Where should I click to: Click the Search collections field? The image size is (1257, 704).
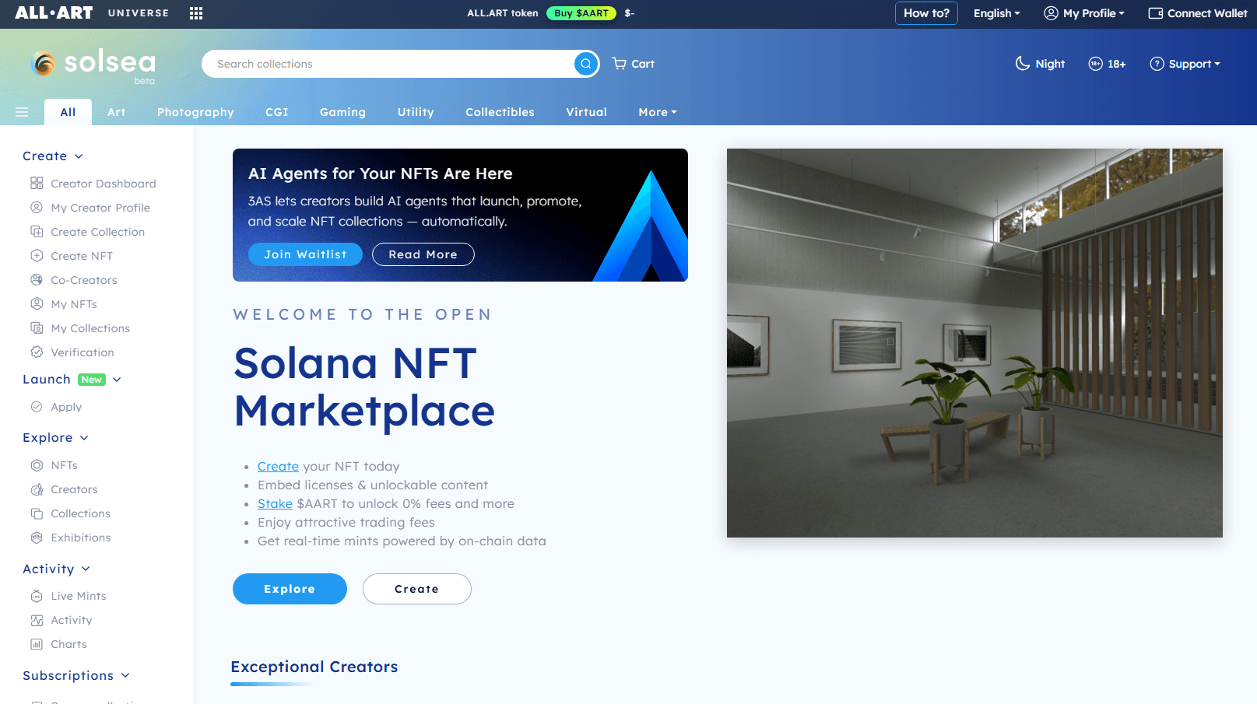(x=389, y=64)
